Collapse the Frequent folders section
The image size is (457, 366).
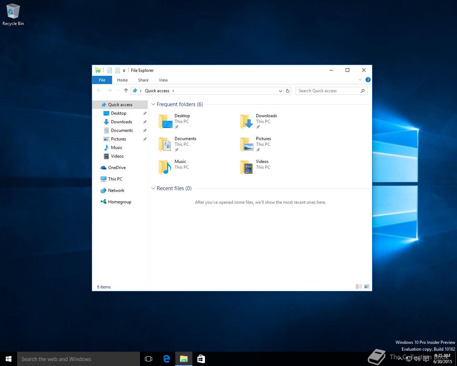point(153,104)
